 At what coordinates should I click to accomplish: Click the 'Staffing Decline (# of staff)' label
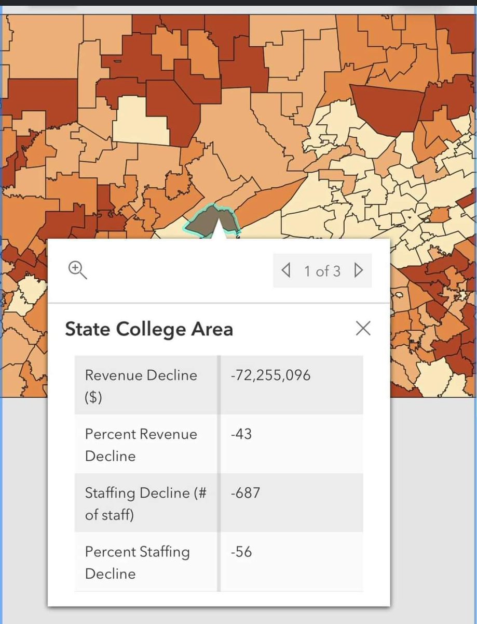(146, 504)
